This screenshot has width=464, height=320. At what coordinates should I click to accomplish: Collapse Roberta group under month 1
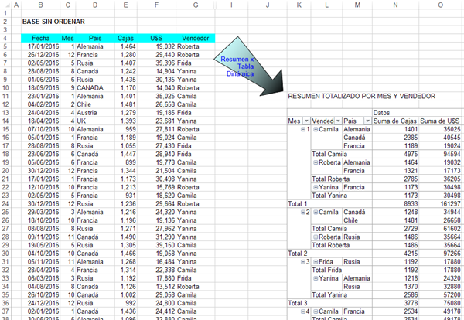[x=316, y=162]
